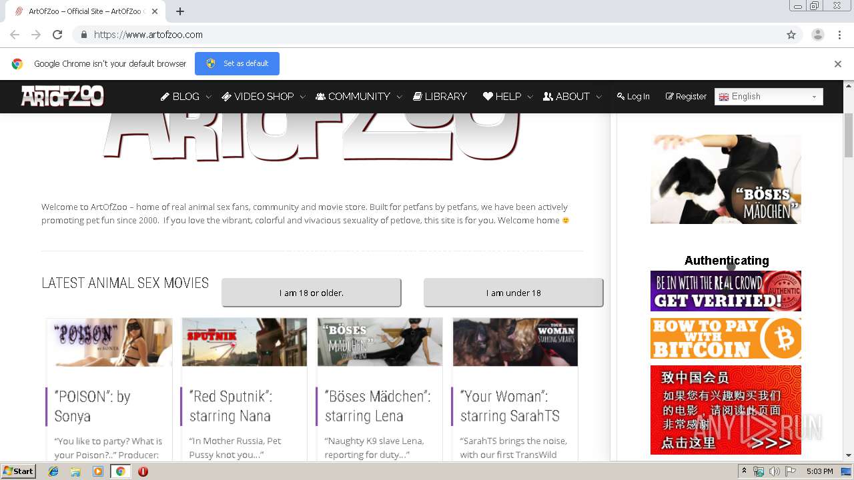
Task: Click the site logo in header
Action: pos(62,96)
